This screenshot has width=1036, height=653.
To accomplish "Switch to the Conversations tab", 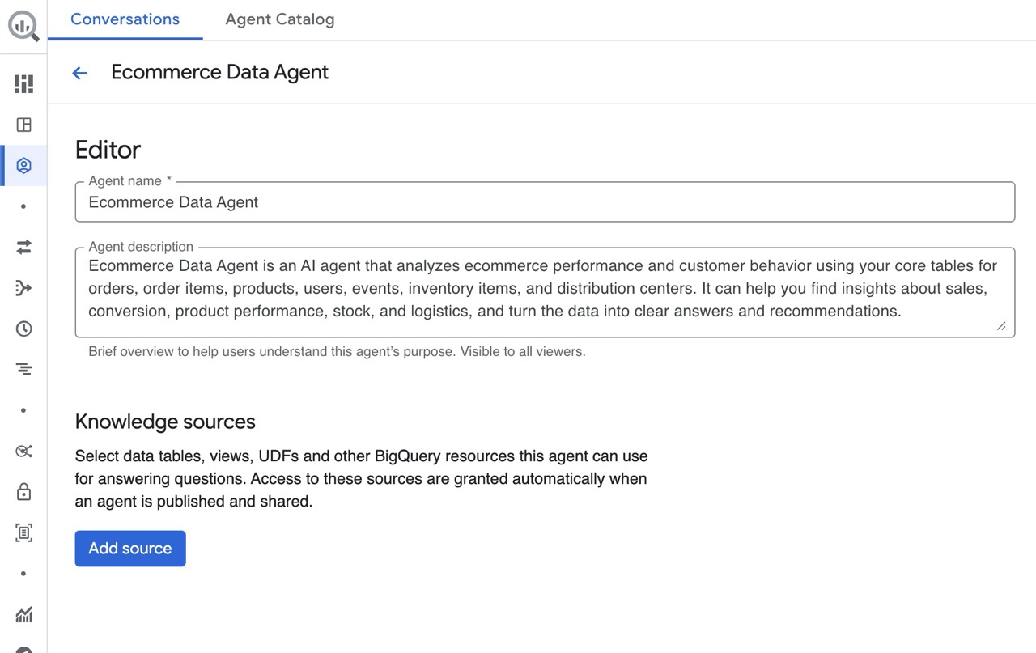I will click(125, 19).
